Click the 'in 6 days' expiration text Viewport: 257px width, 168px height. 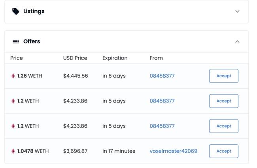click(114, 76)
